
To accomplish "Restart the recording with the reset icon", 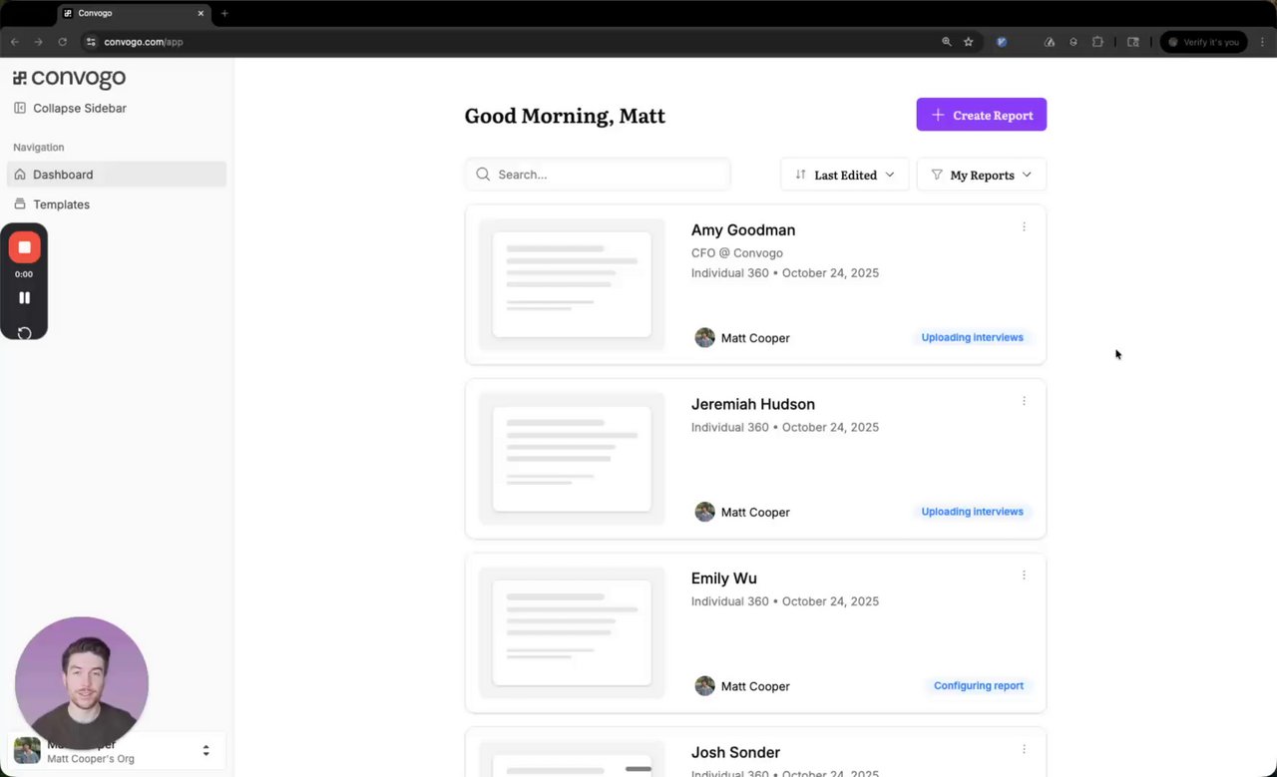I will [x=24, y=333].
